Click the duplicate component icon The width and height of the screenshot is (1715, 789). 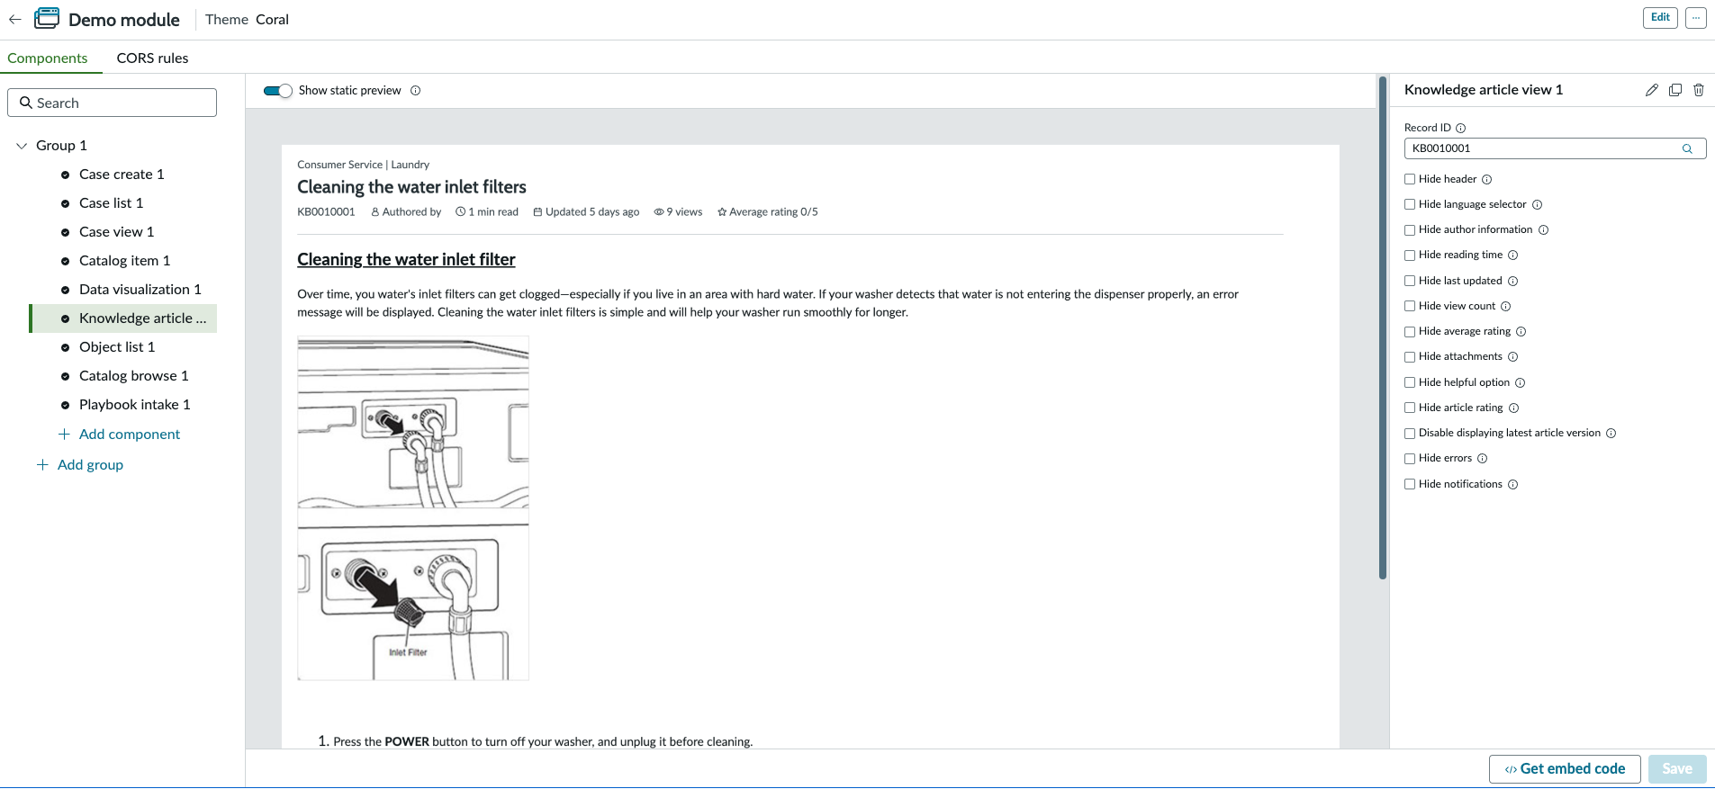point(1674,90)
